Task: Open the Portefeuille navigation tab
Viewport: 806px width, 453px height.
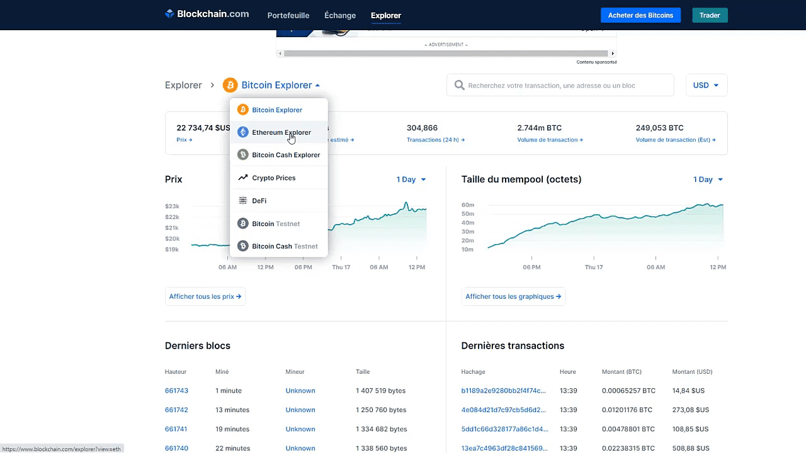Action: [288, 15]
